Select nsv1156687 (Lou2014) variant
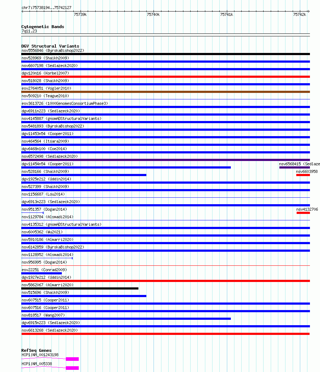The height and width of the screenshot is (372, 320). coord(43,195)
